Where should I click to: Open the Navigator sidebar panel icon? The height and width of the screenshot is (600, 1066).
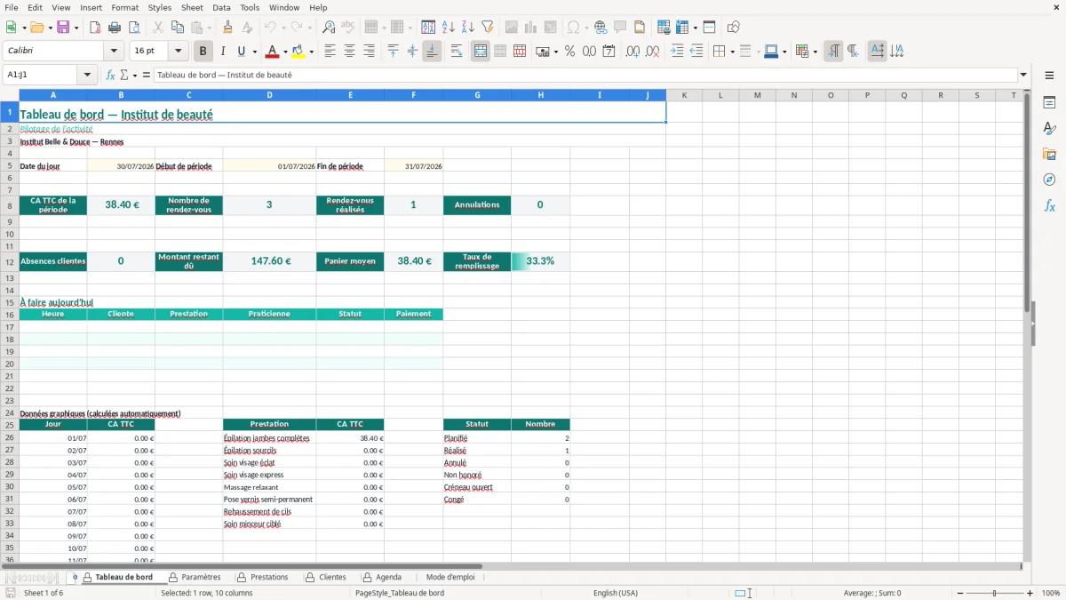(x=1049, y=180)
